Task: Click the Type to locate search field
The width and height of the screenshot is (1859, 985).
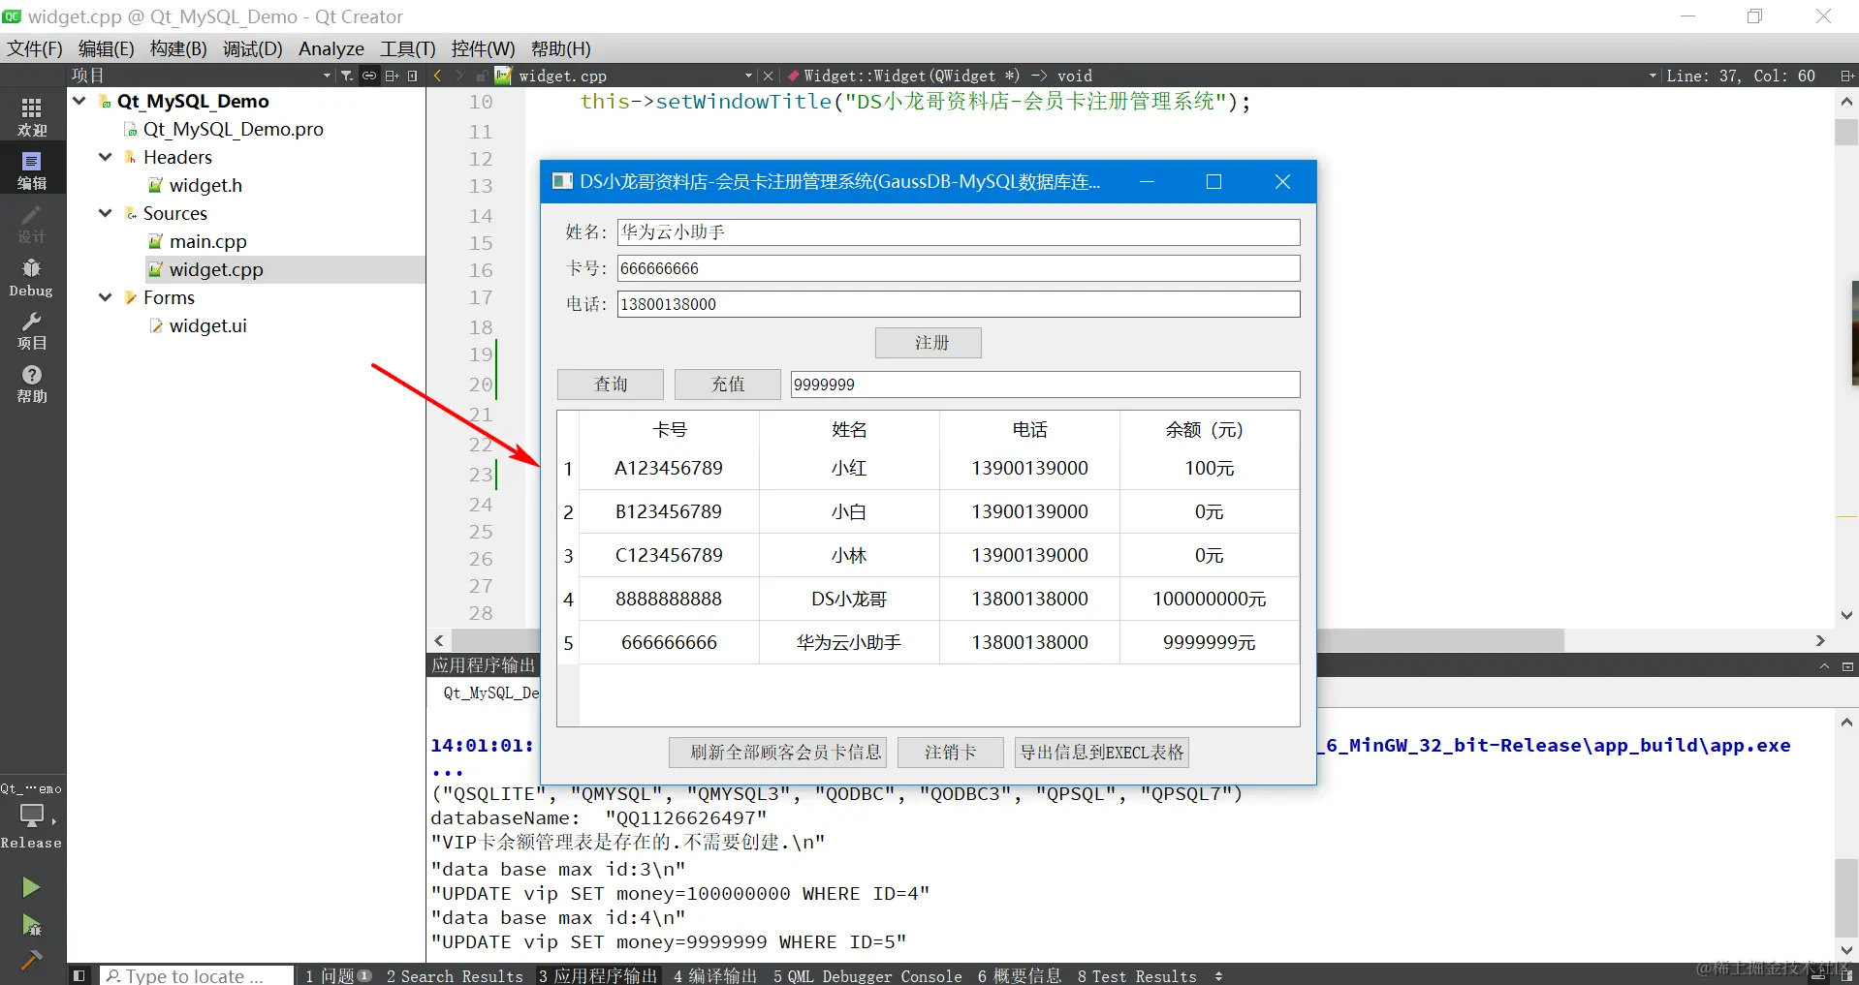Action: coord(194,975)
